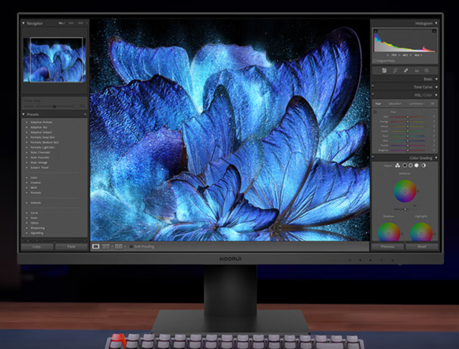
Task: Collapse the Navigator panel
Action: click(24, 23)
